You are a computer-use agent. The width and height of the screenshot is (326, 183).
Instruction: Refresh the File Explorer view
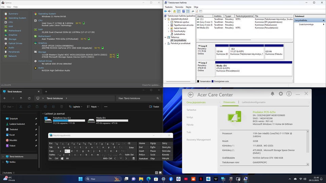tap(29, 98)
